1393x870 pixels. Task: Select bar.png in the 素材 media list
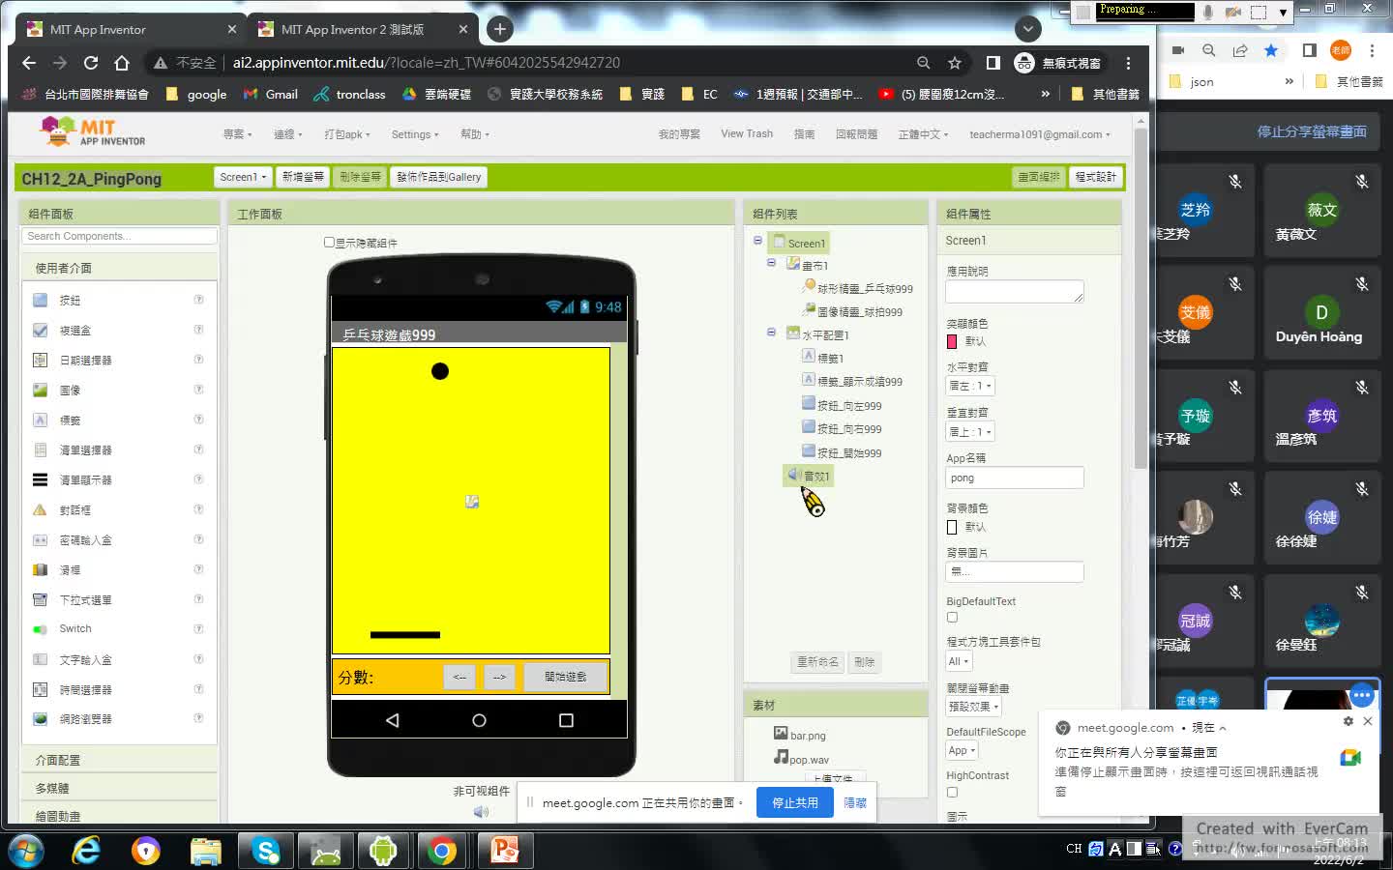coord(807,735)
